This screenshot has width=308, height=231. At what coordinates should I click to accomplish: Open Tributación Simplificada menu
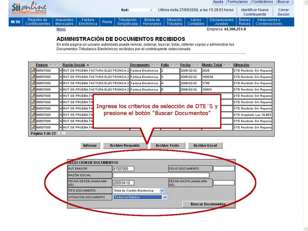pyautogui.click(x=127, y=22)
